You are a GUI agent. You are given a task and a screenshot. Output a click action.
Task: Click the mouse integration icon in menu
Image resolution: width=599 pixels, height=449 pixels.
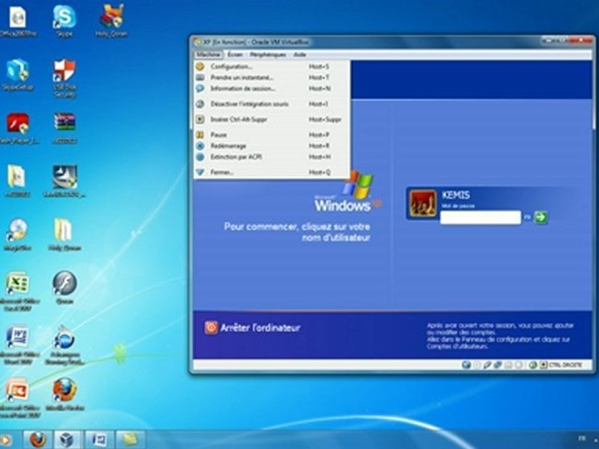[200, 104]
